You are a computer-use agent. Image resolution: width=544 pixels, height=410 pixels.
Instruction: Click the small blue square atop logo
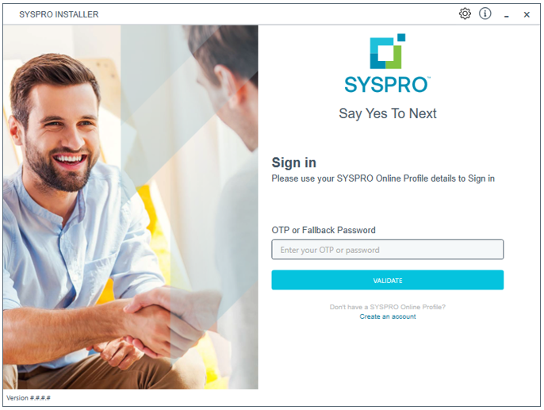point(401,37)
